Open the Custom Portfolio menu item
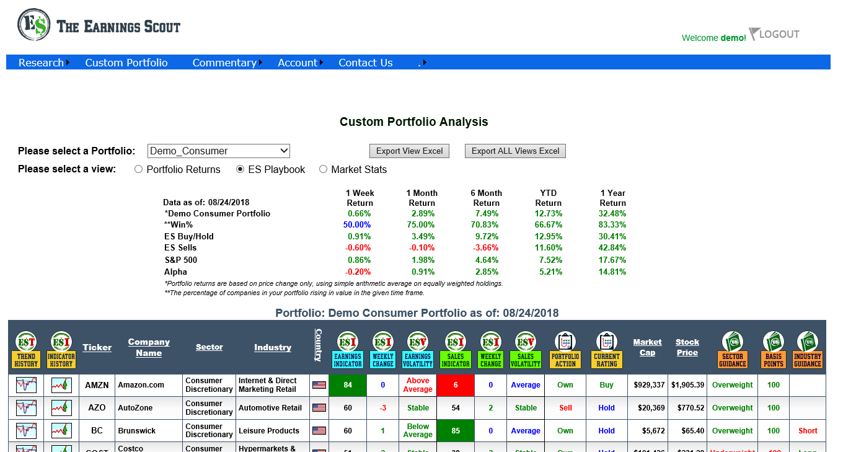The height and width of the screenshot is (452, 856). 126,63
